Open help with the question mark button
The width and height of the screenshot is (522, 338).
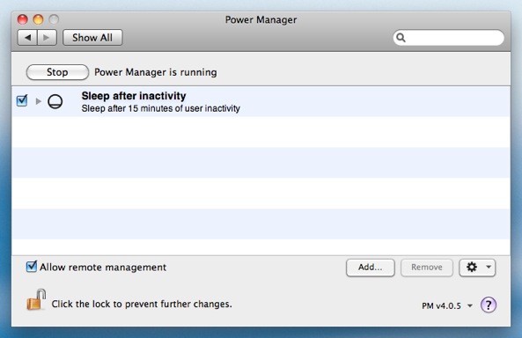(489, 305)
